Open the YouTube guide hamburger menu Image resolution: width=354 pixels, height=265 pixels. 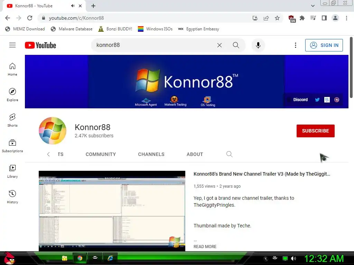pos(12,45)
